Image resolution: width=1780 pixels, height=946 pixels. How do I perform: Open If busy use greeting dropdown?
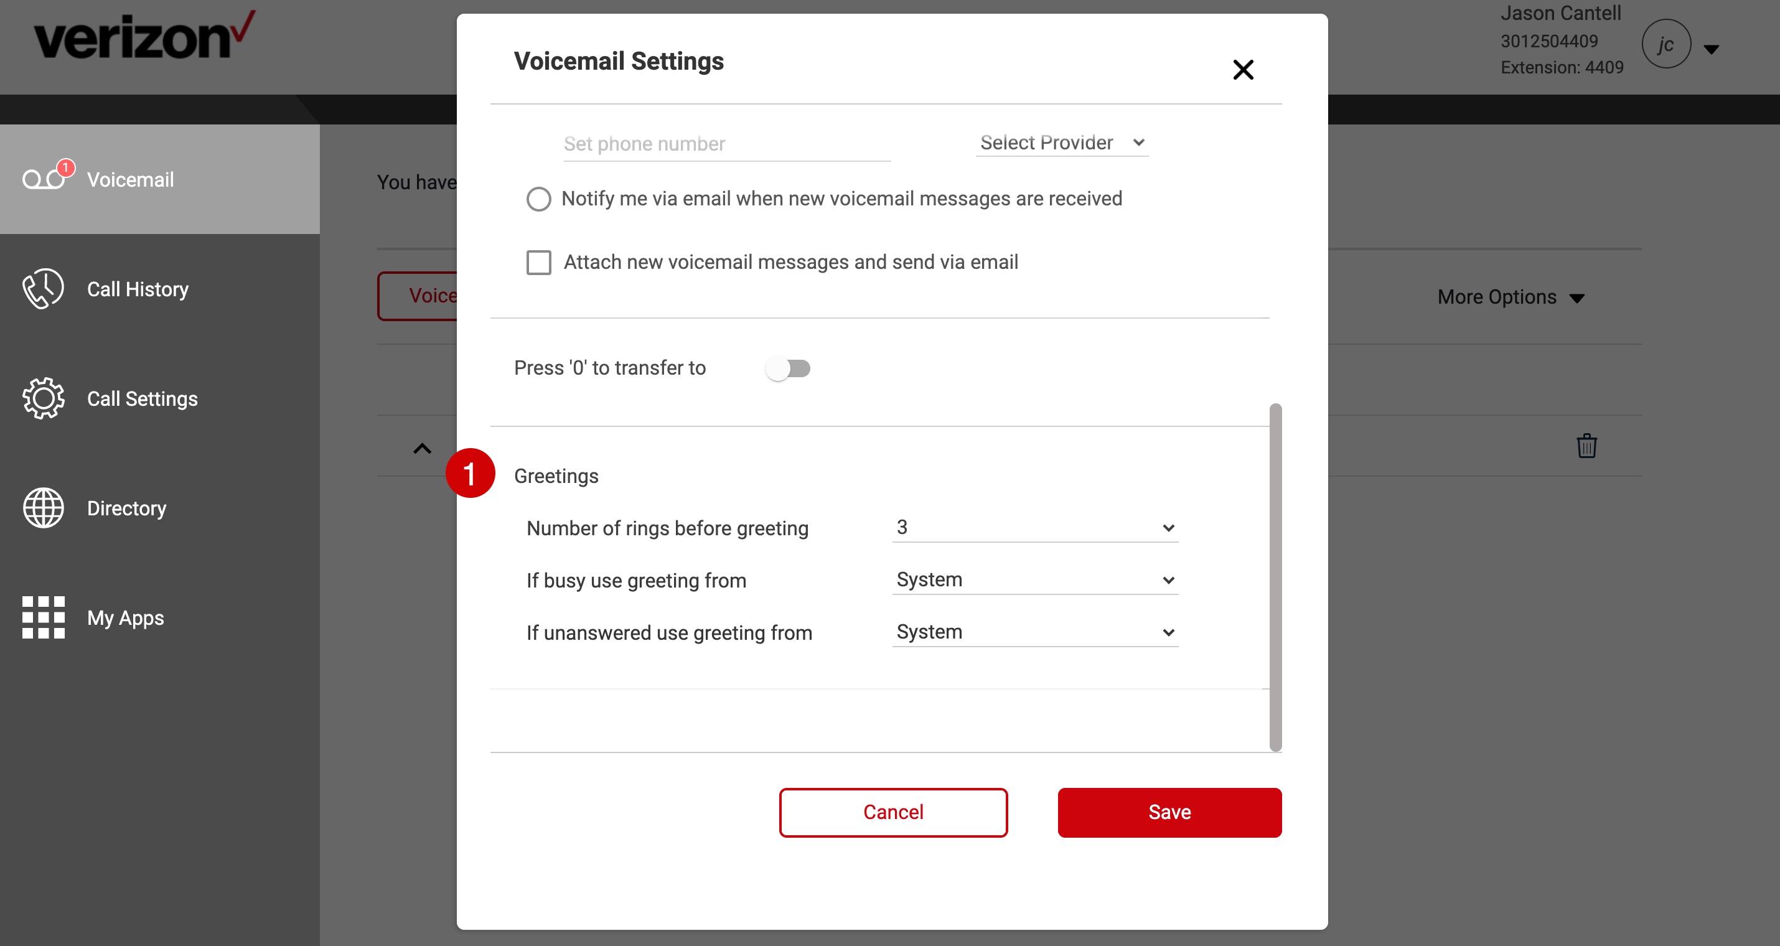point(1035,580)
